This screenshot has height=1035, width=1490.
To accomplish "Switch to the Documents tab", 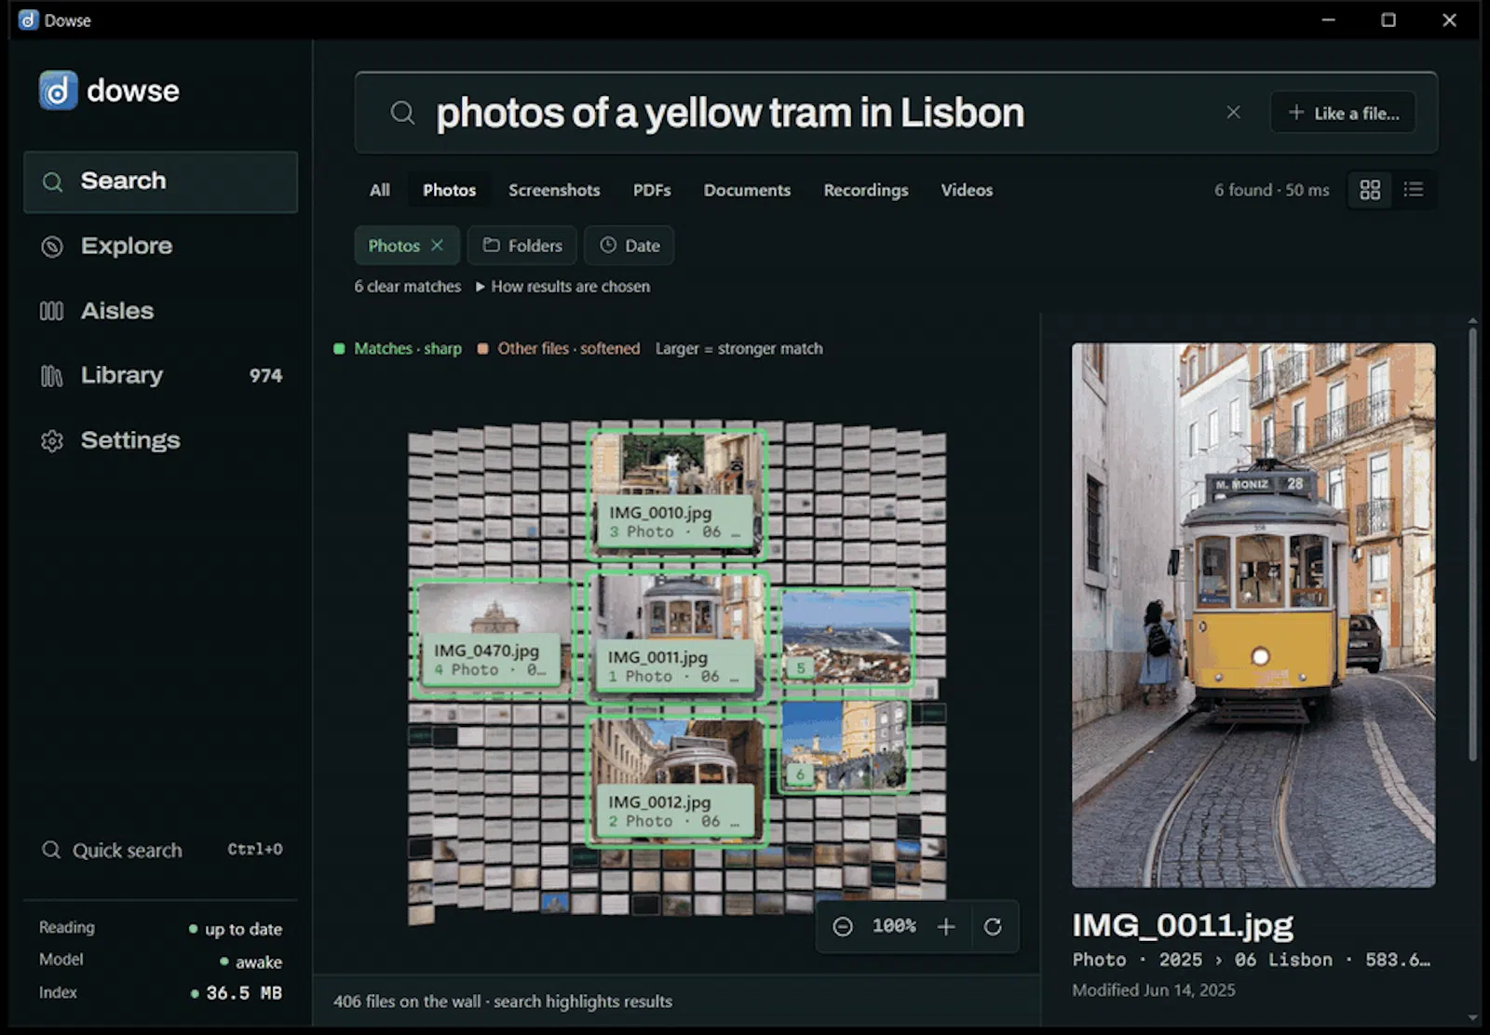I will (747, 190).
